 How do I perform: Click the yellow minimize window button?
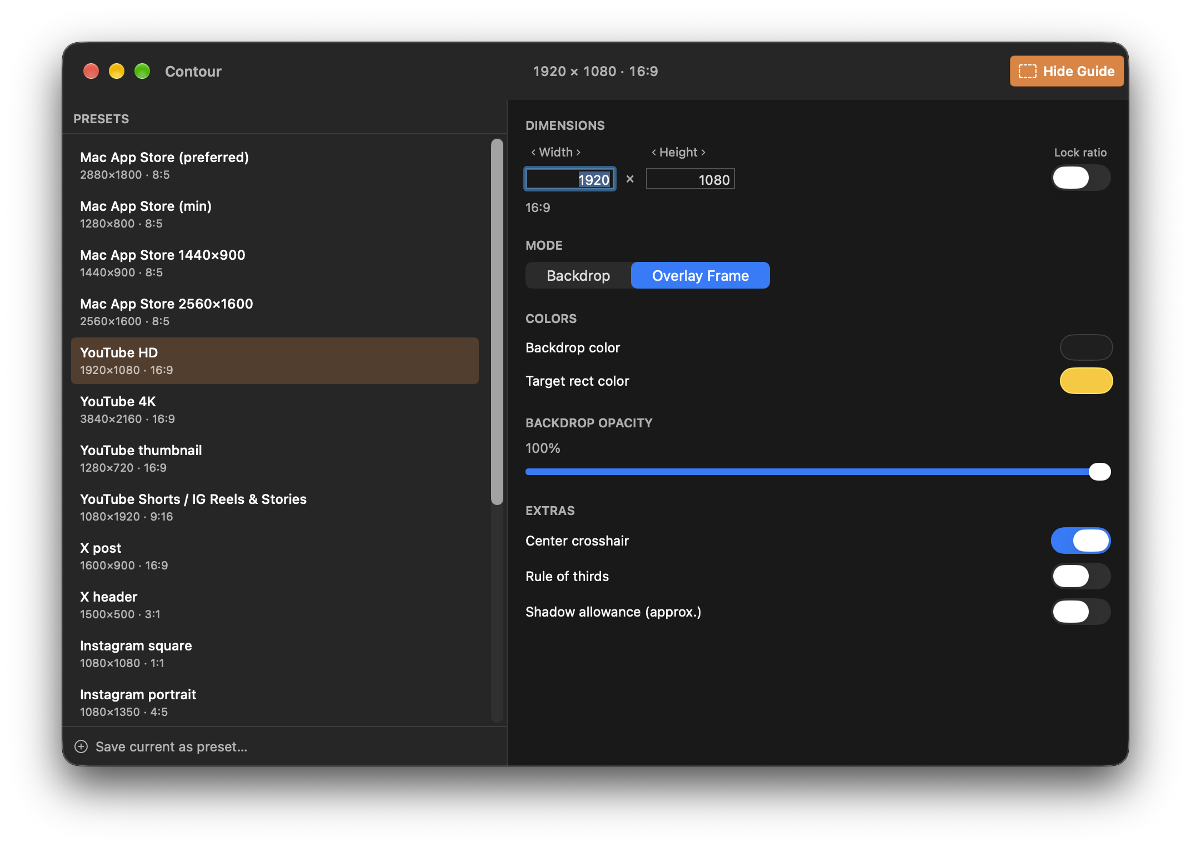point(117,71)
